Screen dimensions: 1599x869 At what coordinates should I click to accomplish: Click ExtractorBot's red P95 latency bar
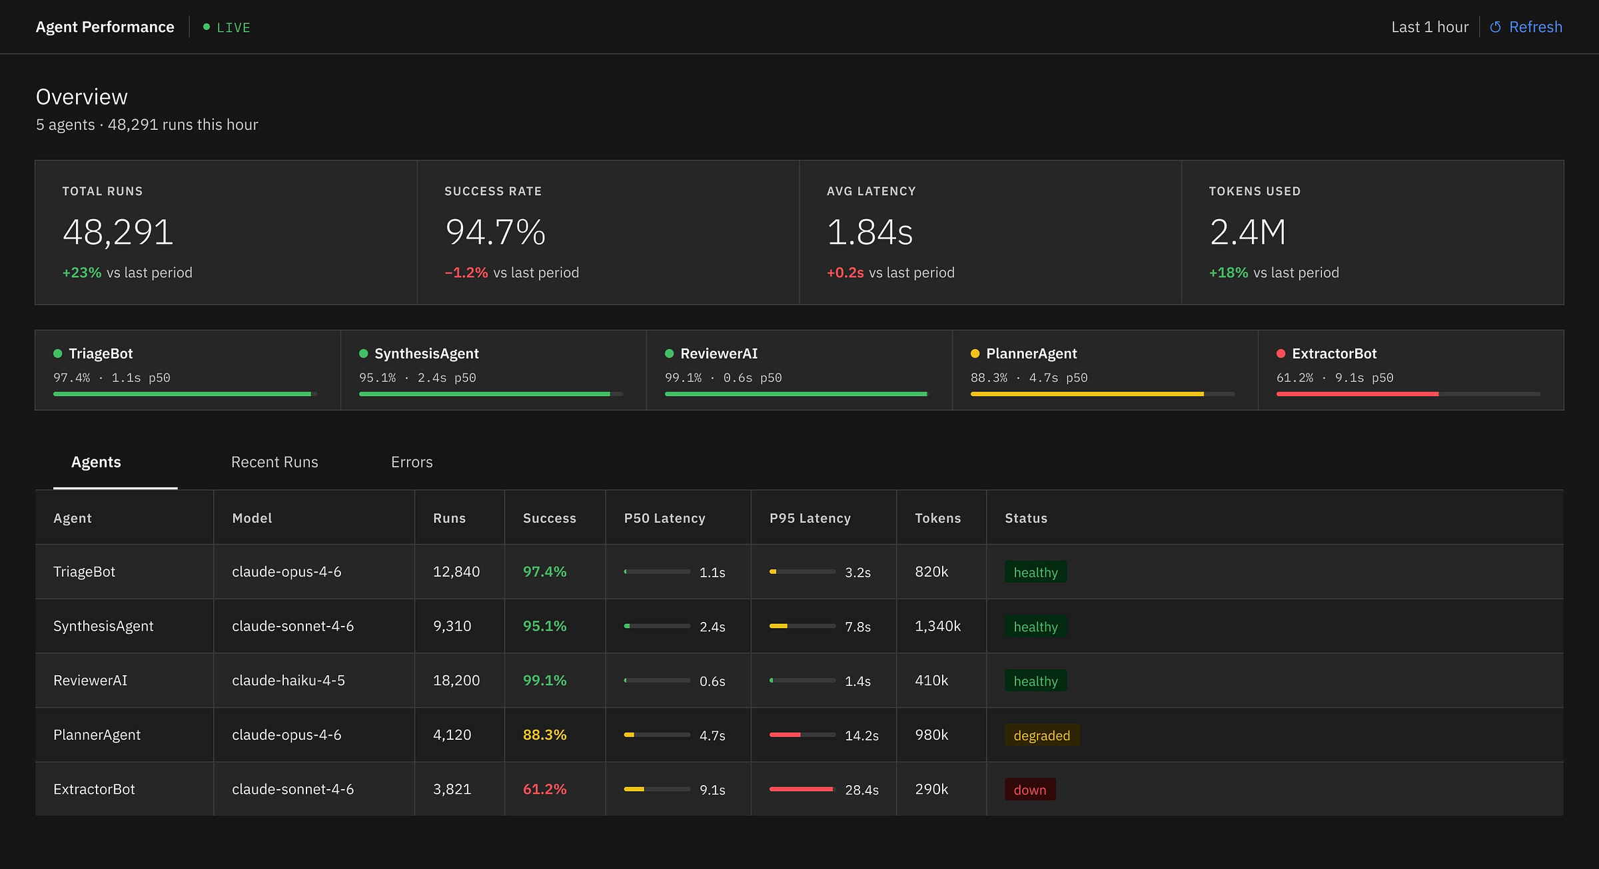pos(801,789)
